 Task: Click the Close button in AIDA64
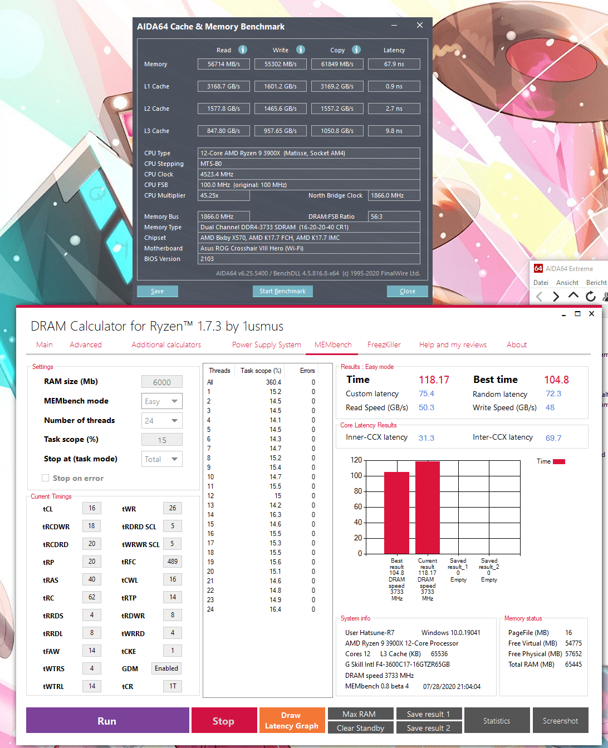click(408, 291)
